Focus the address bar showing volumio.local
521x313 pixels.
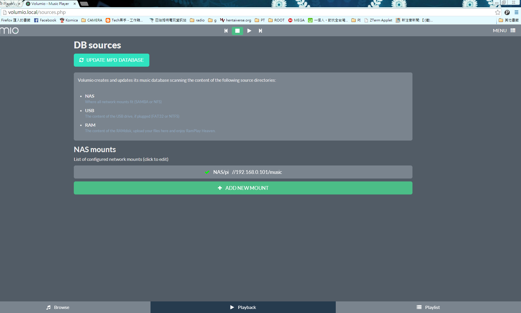[249, 12]
